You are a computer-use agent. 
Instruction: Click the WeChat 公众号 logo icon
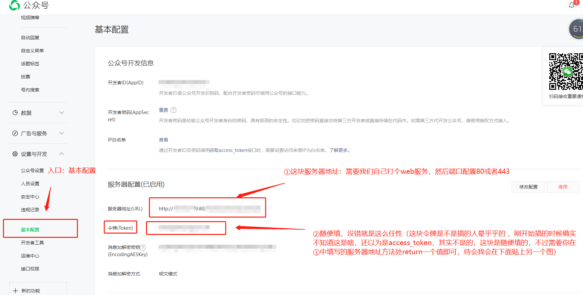point(15,5)
